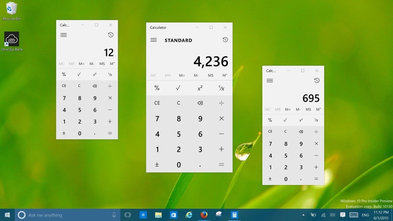
Task: Toggle the sign (±) in calculator showing 12
Action: pyautogui.click(x=64, y=133)
